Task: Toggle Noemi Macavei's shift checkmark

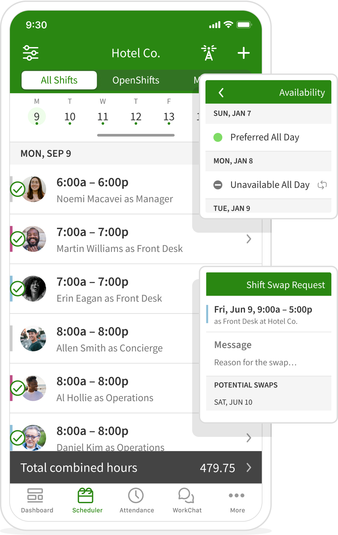Action: (x=18, y=189)
